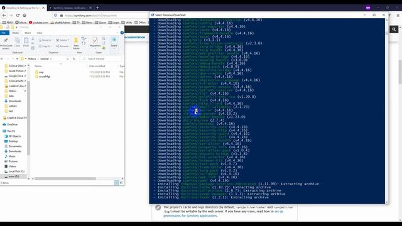Click the Cut scissors icon in Explorer

pos(33,39)
